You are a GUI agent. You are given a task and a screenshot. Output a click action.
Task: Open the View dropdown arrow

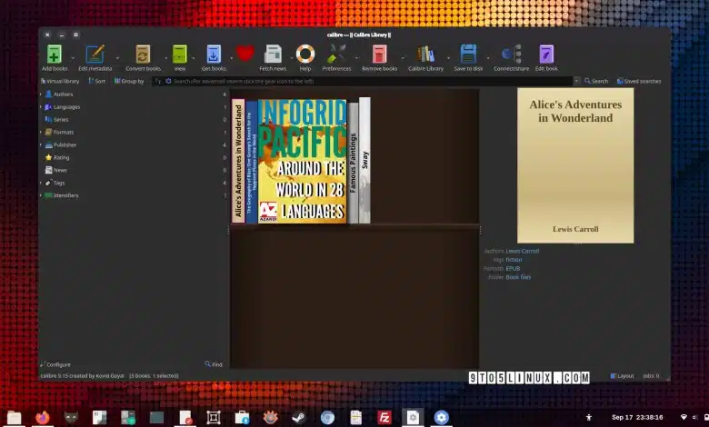[x=194, y=58]
